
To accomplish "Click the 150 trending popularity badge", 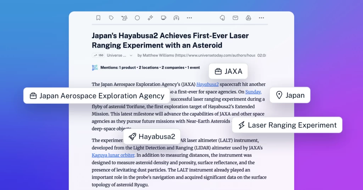I will coord(99,55).
